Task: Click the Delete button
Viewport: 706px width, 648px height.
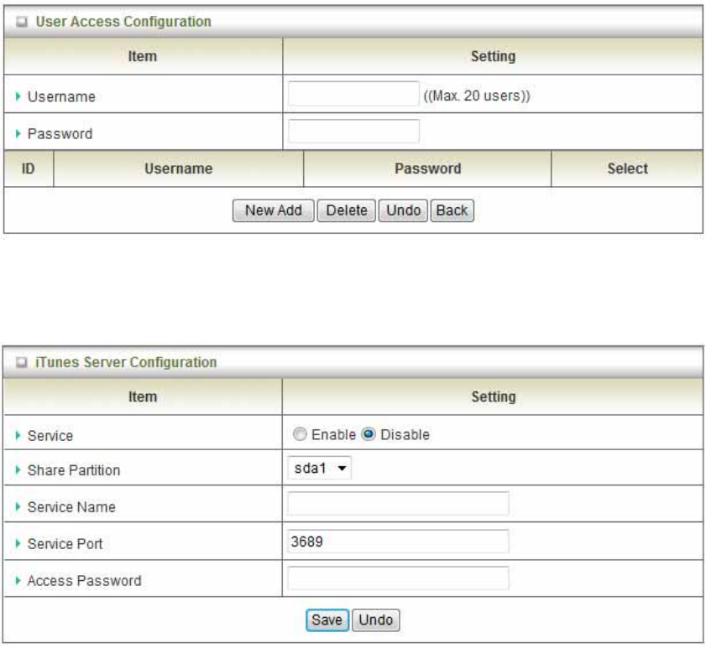Action: click(346, 210)
